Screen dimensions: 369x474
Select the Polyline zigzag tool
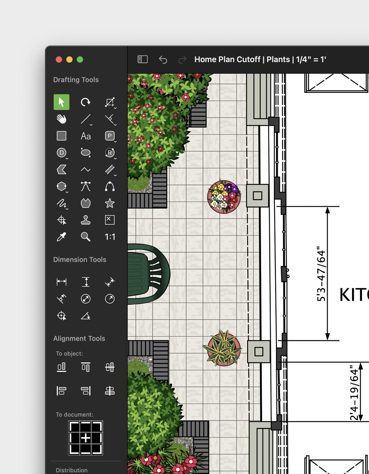tap(86, 169)
